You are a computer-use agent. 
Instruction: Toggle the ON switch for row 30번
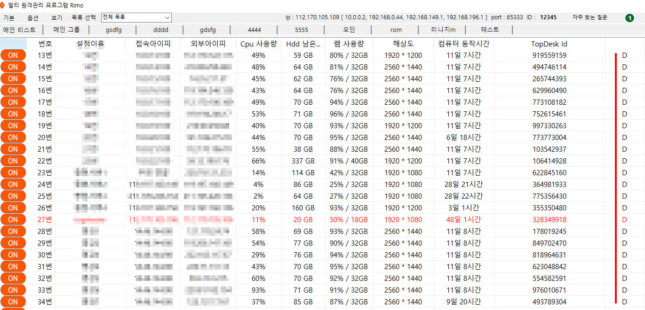(13, 255)
